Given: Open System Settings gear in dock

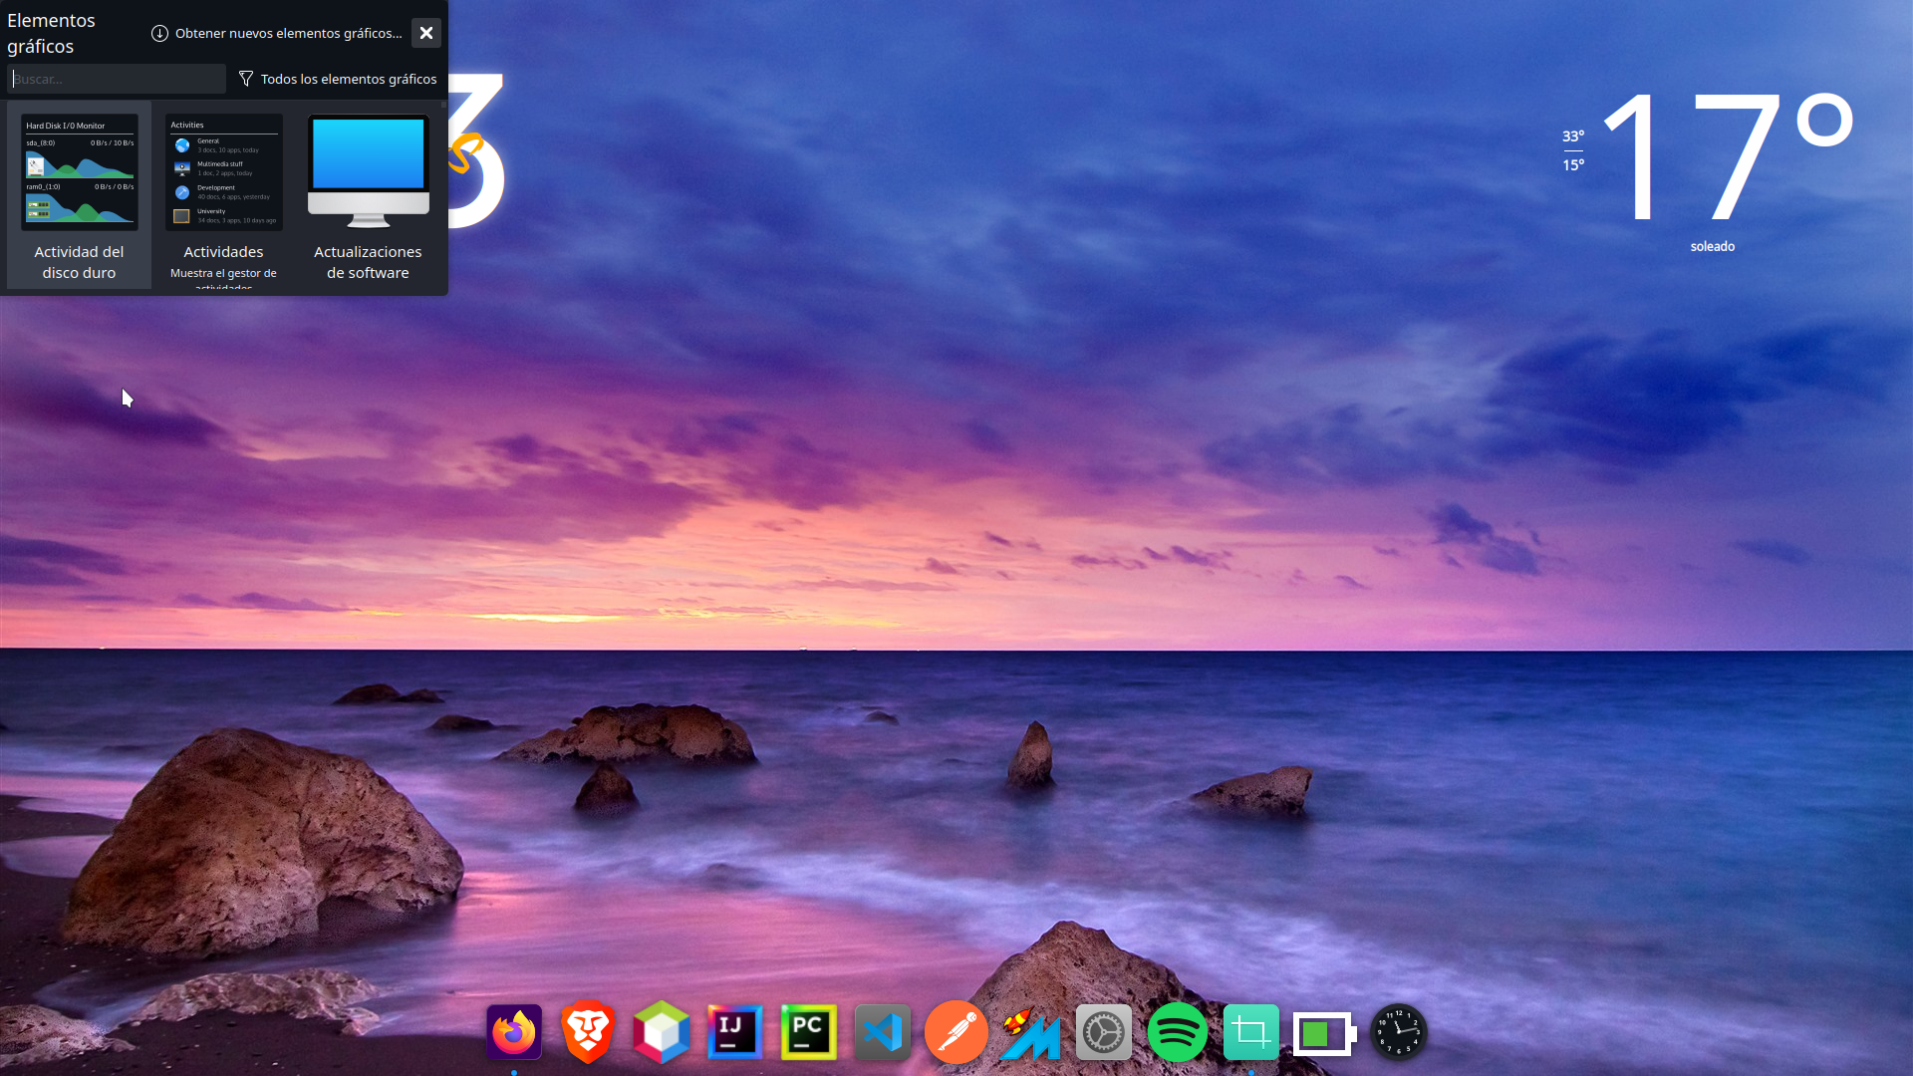Looking at the screenshot, I should pos(1103,1032).
